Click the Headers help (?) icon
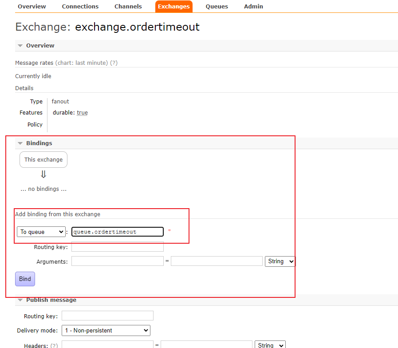This screenshot has width=398, height=348. 54,346
